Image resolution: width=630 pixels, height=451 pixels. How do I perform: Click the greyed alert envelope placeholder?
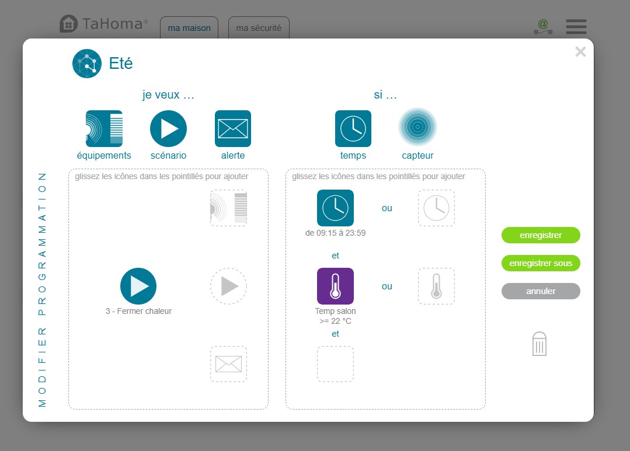pos(228,364)
